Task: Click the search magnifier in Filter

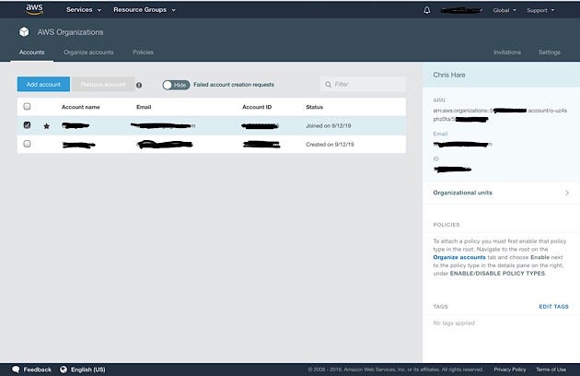Action: [x=328, y=85]
